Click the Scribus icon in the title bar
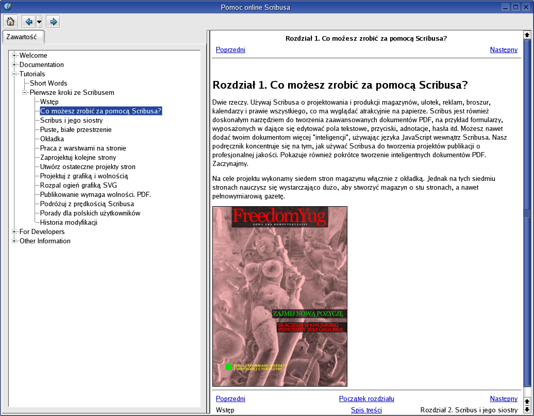 tap(7, 7)
